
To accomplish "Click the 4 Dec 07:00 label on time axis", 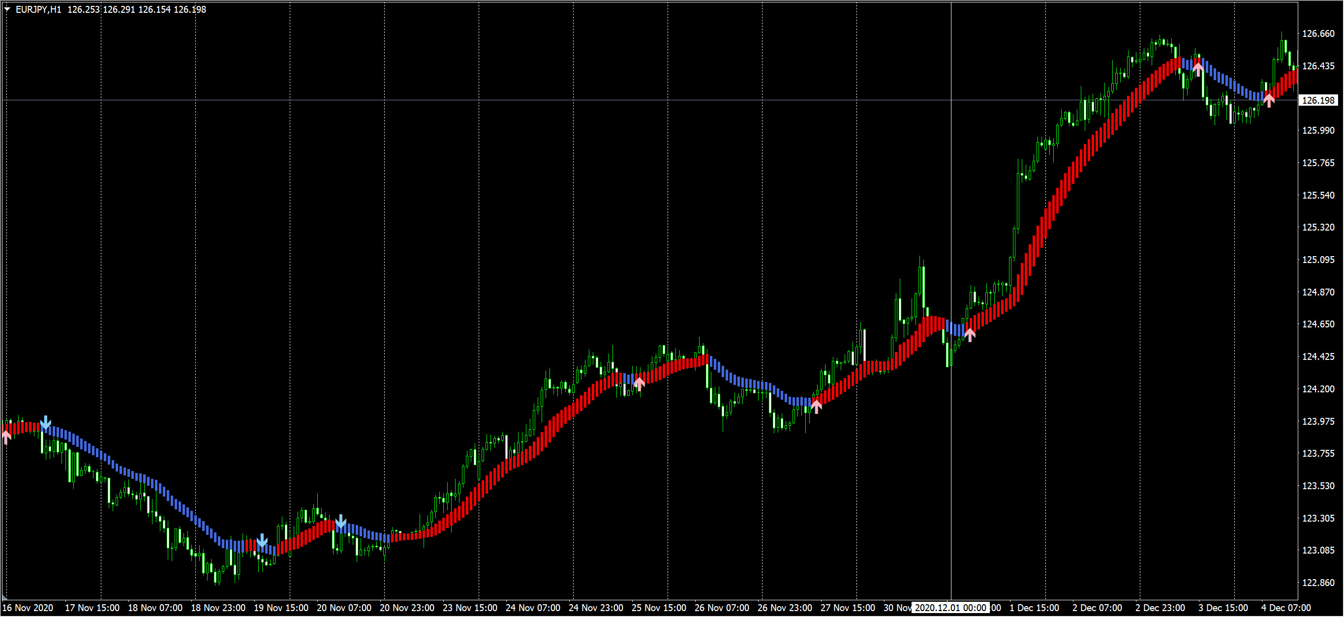I will (x=1285, y=608).
